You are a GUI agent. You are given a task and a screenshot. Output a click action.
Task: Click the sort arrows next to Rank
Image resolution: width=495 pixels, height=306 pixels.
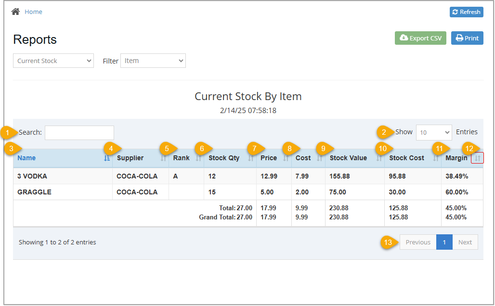tap(198, 158)
